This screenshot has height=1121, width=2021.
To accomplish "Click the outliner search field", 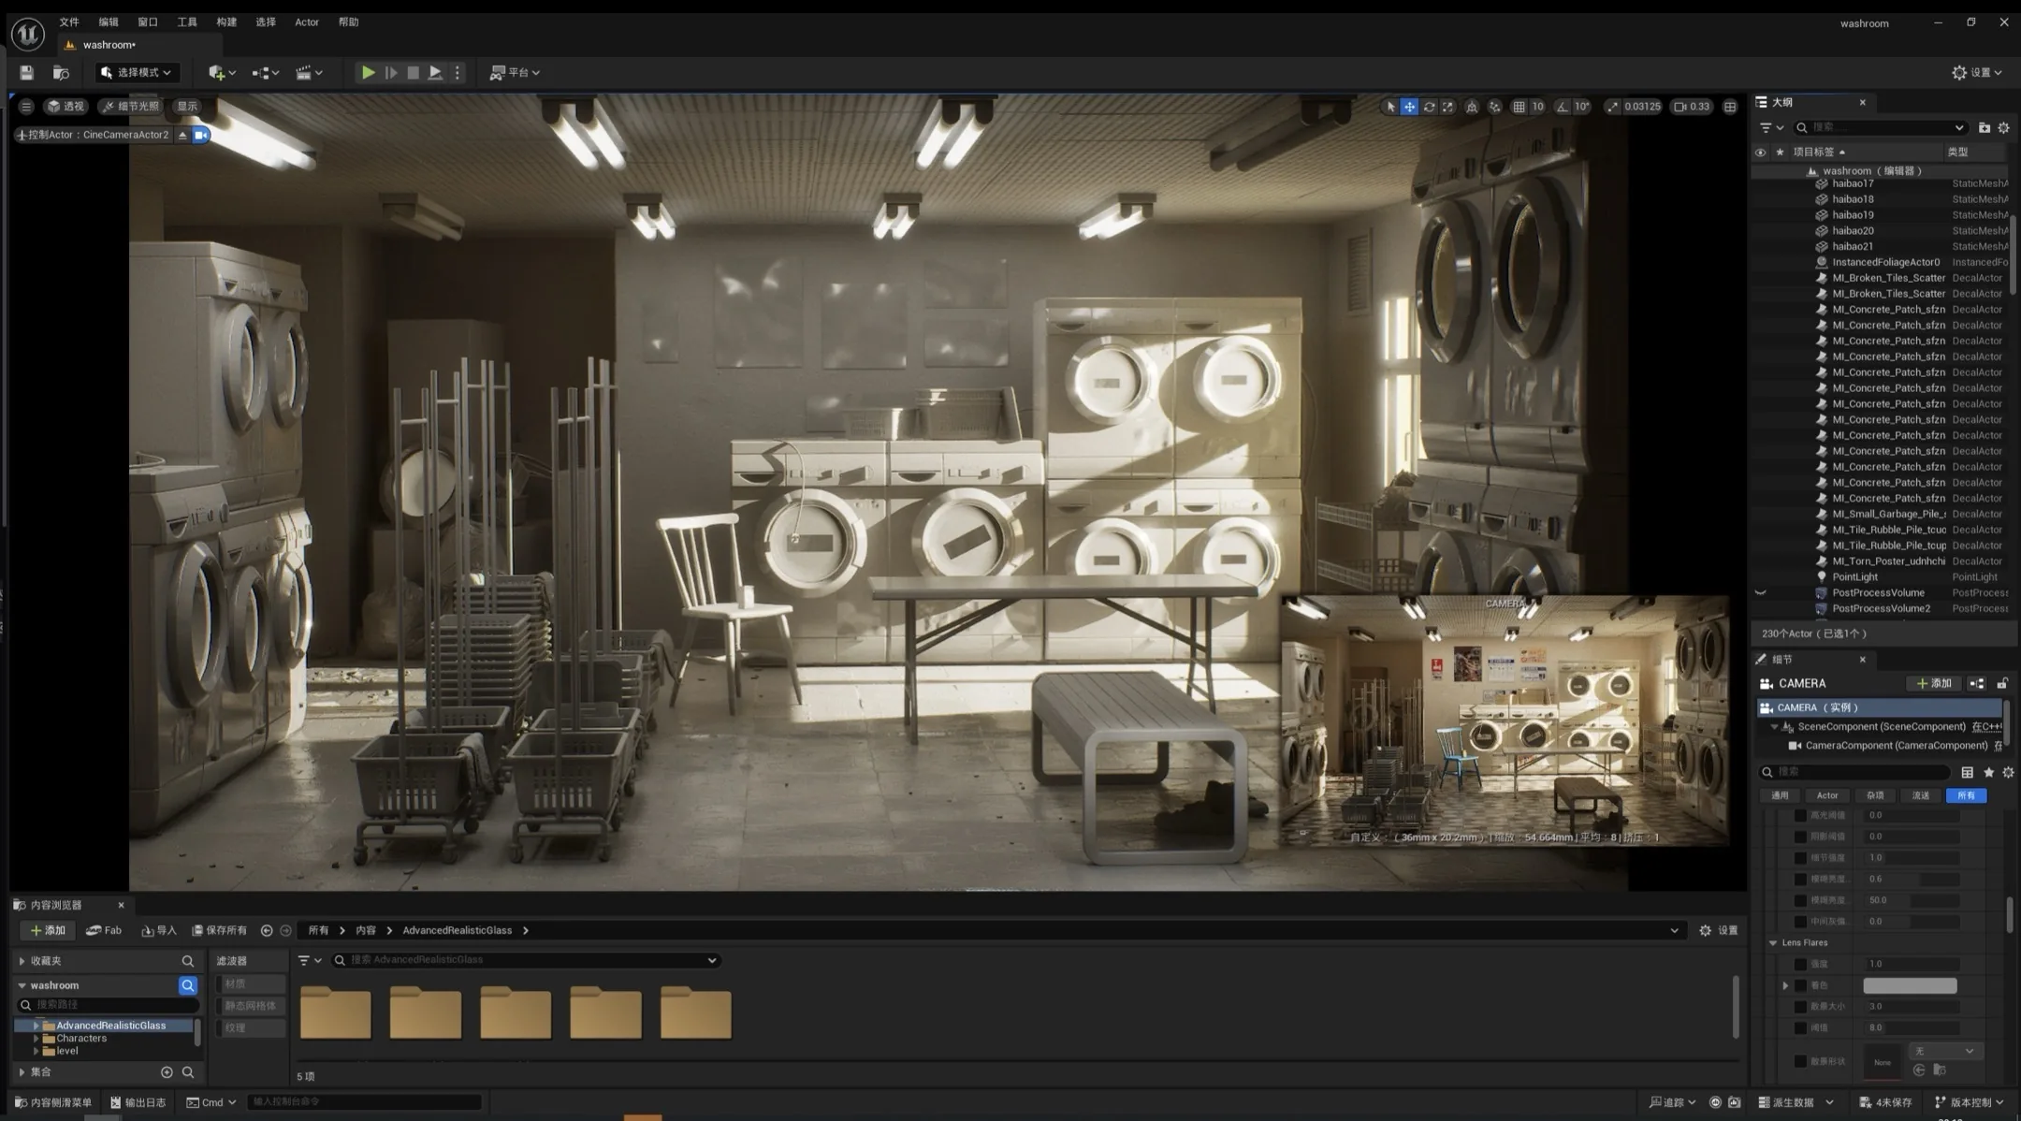I will (1881, 127).
